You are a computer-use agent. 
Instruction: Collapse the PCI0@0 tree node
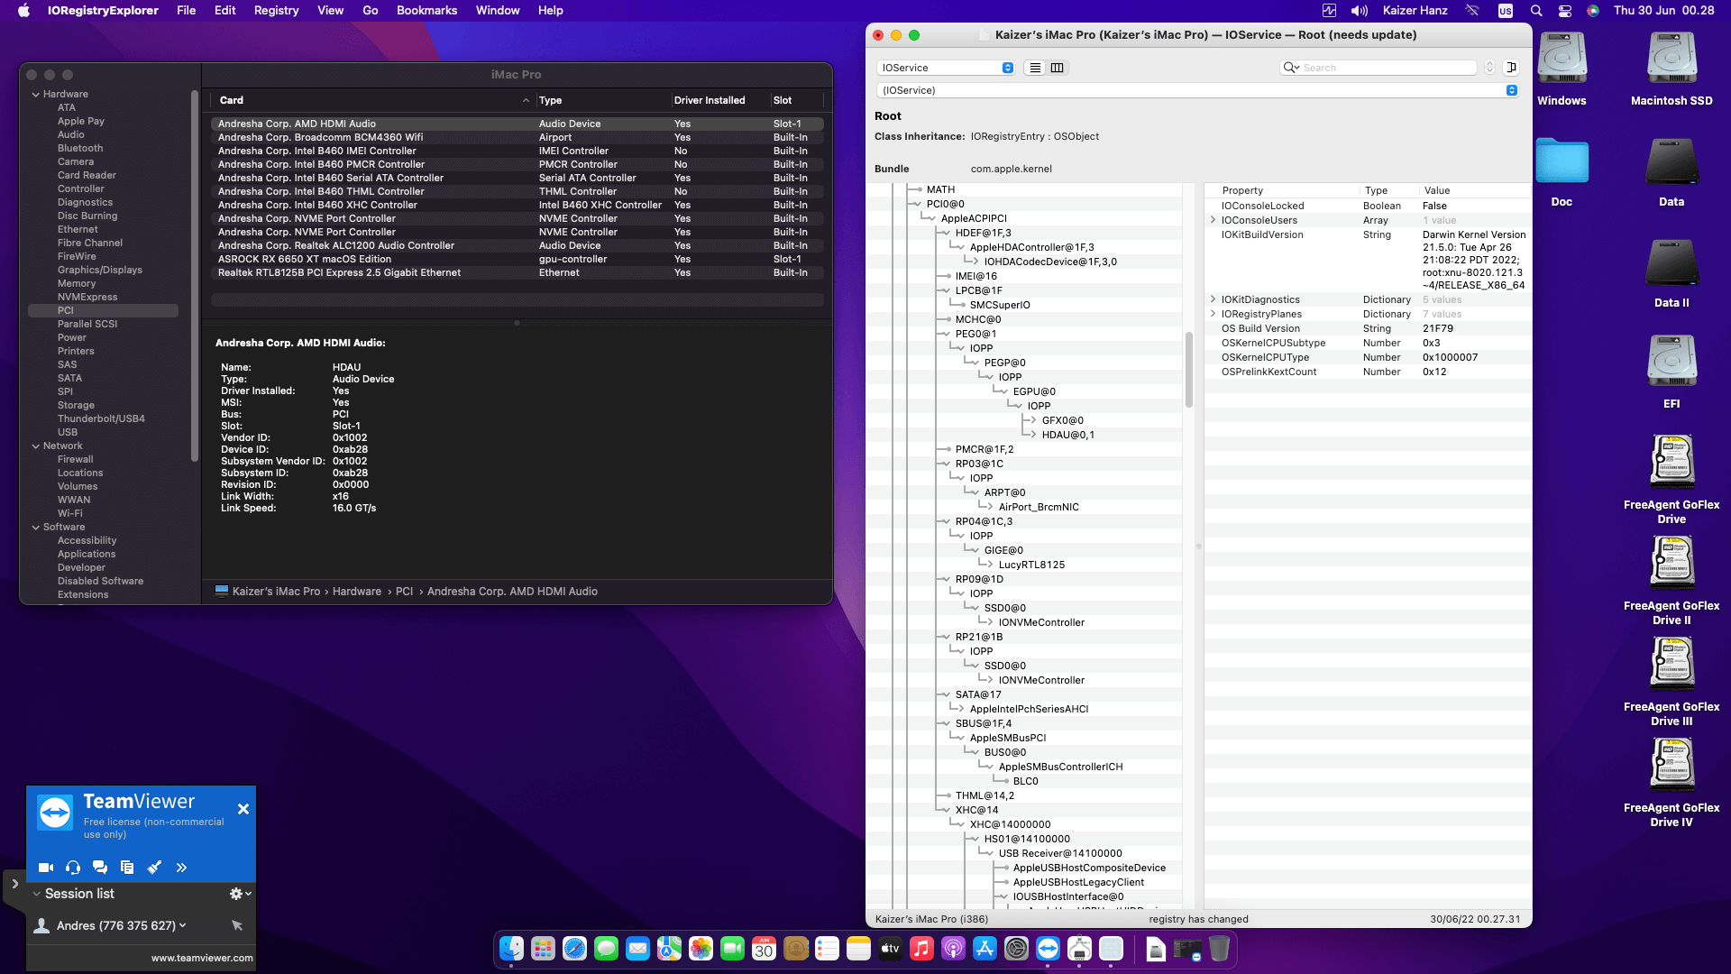[916, 204]
